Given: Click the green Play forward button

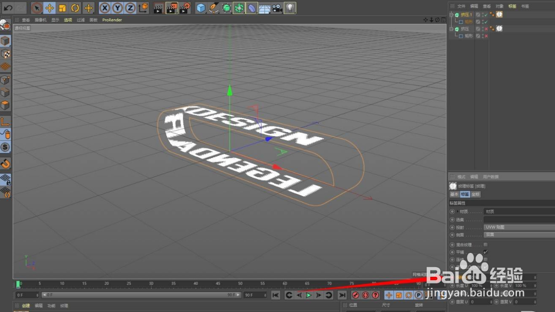Looking at the screenshot, I should click(309, 295).
